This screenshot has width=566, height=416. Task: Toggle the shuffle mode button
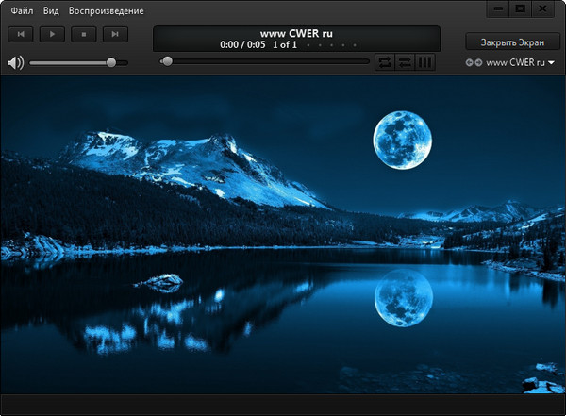[x=405, y=62]
